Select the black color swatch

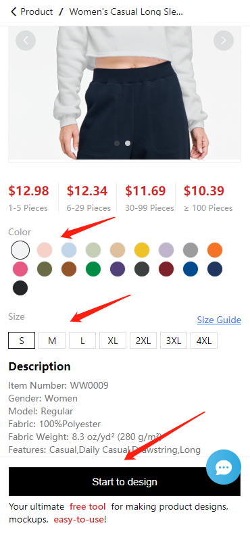pos(20,288)
